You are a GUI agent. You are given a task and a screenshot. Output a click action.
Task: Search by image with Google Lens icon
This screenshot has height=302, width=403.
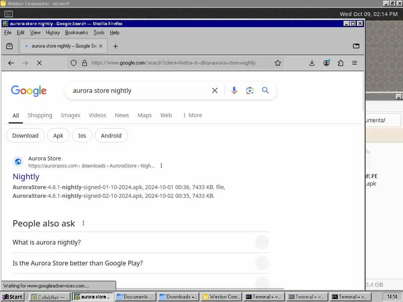pyautogui.click(x=250, y=90)
